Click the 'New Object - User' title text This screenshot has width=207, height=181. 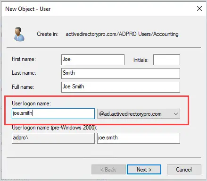click(x=28, y=9)
